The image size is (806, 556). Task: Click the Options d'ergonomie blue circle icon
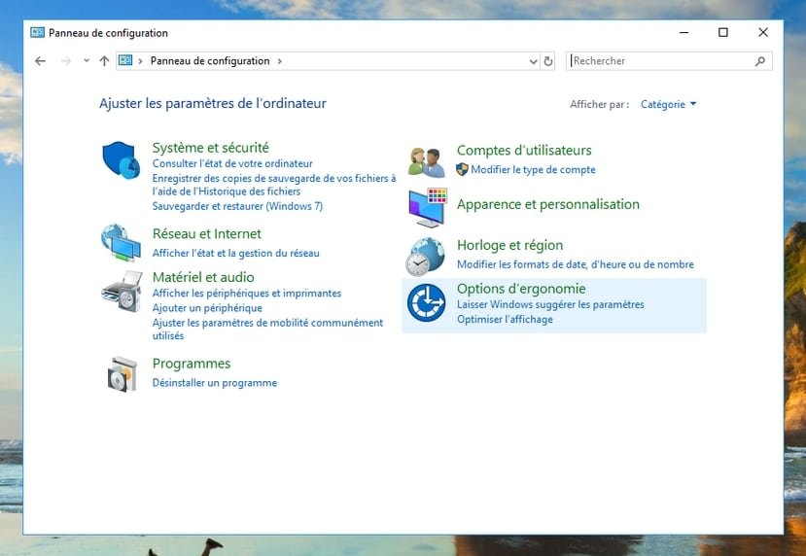coord(426,302)
